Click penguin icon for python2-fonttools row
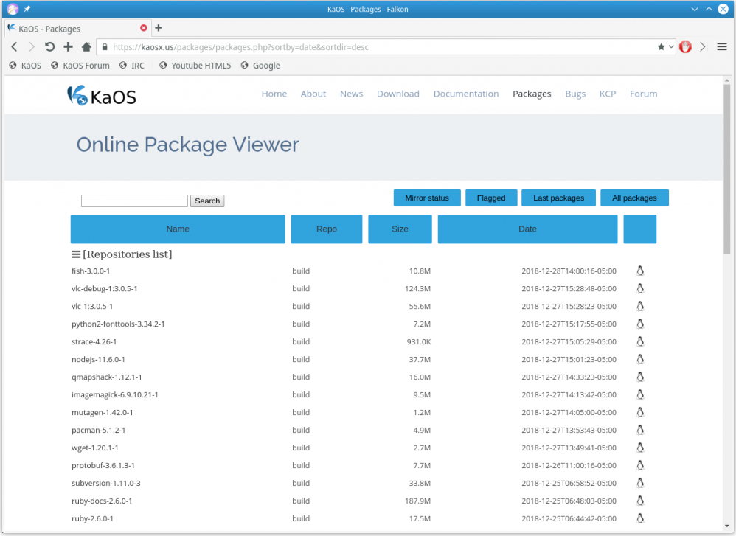736x536 pixels. [640, 324]
